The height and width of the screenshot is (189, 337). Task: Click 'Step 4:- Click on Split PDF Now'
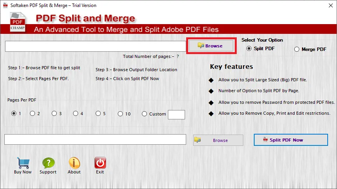[x=127, y=79]
